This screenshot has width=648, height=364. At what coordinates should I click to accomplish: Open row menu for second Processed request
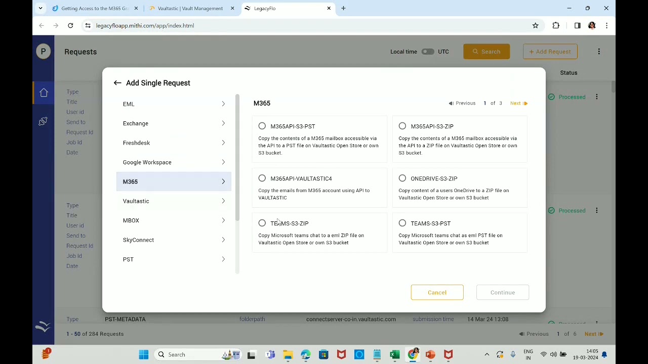click(597, 211)
